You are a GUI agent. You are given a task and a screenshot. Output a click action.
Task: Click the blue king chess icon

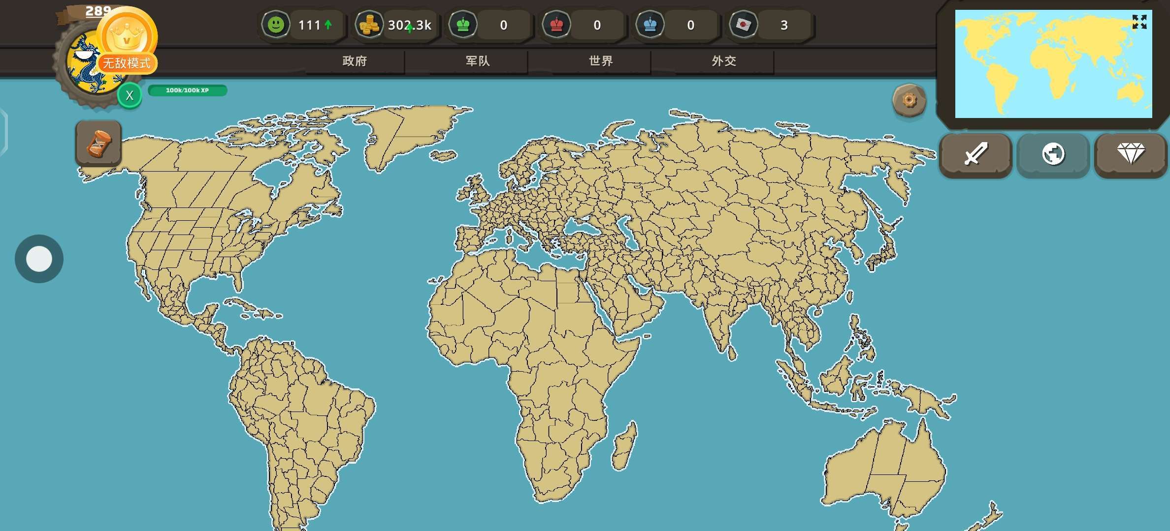(650, 25)
